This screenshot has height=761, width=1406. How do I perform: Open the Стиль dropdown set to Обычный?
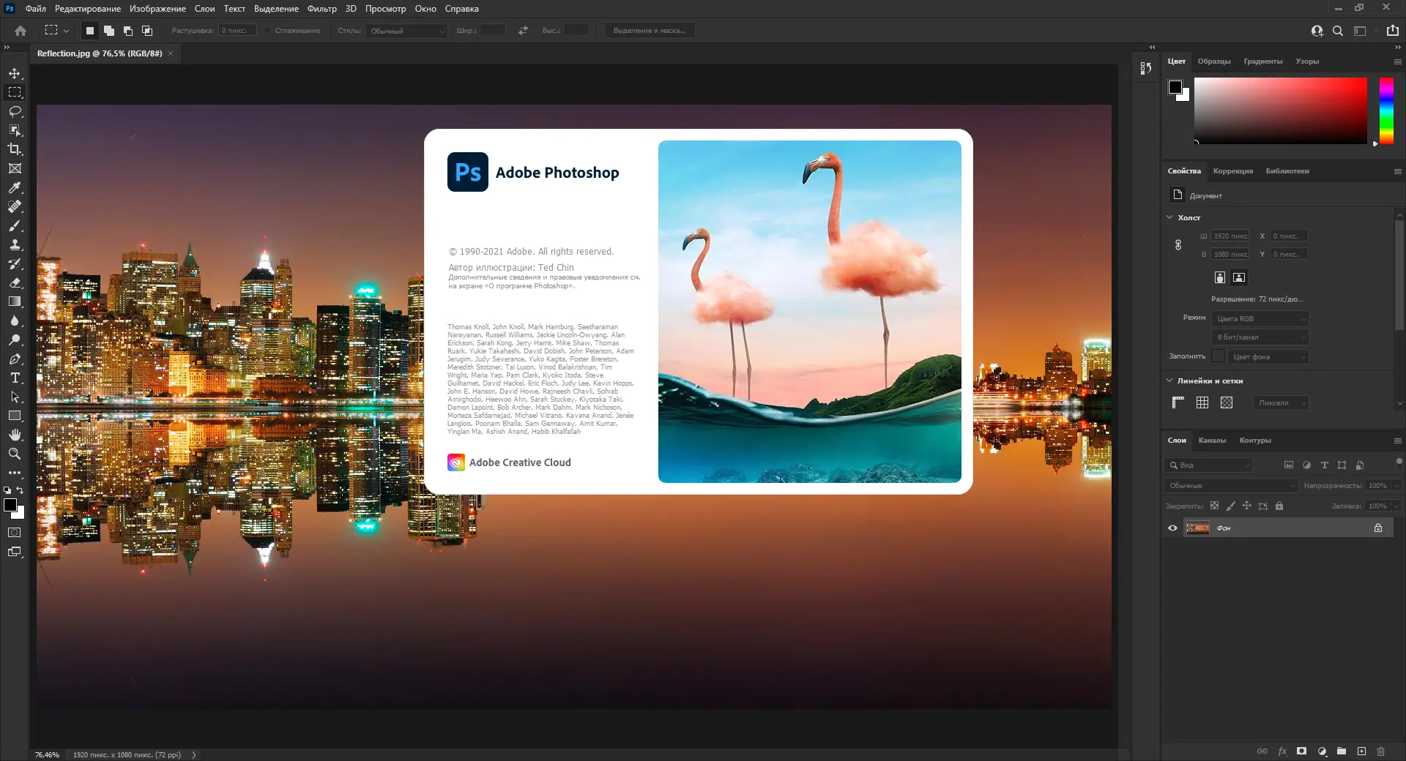tap(407, 31)
